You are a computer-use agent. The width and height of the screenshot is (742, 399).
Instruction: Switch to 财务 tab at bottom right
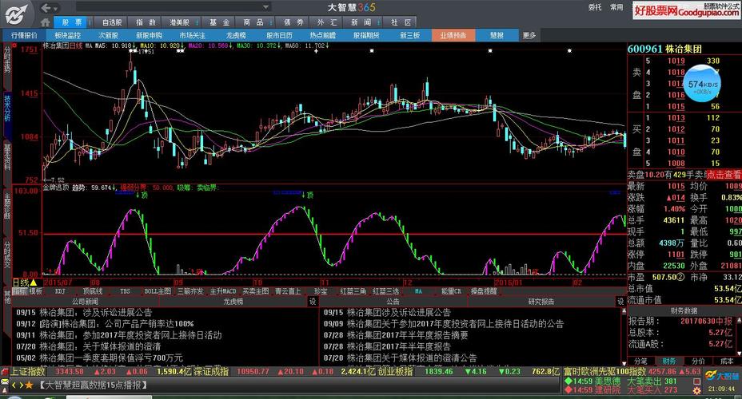coord(669,361)
